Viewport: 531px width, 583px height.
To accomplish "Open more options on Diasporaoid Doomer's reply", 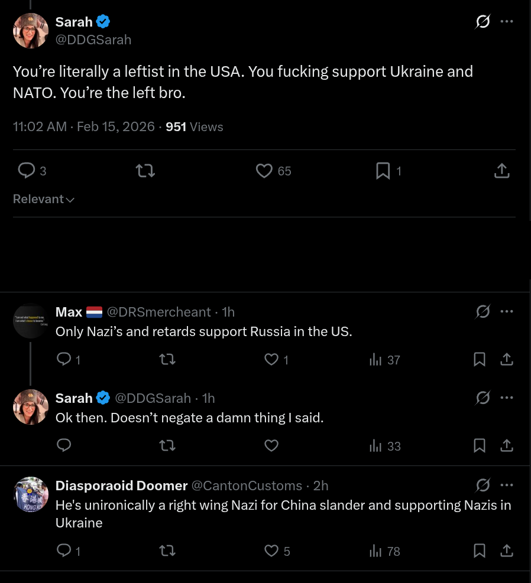I will click(507, 486).
